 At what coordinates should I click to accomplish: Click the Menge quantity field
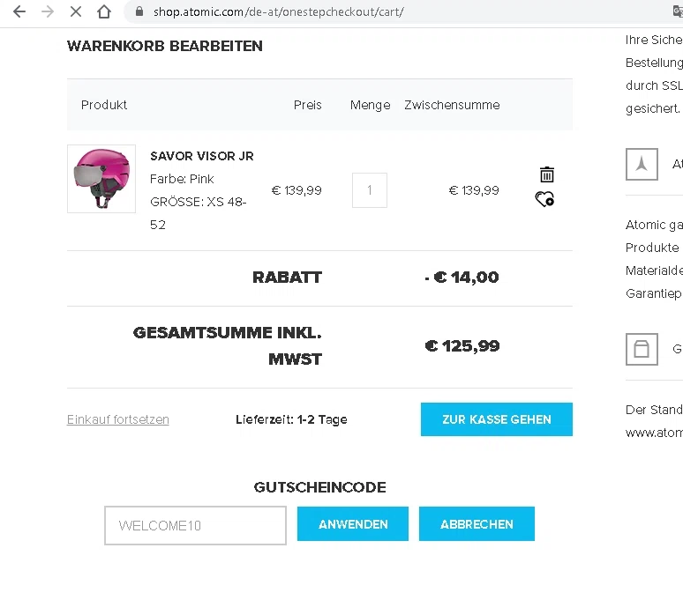(x=370, y=190)
